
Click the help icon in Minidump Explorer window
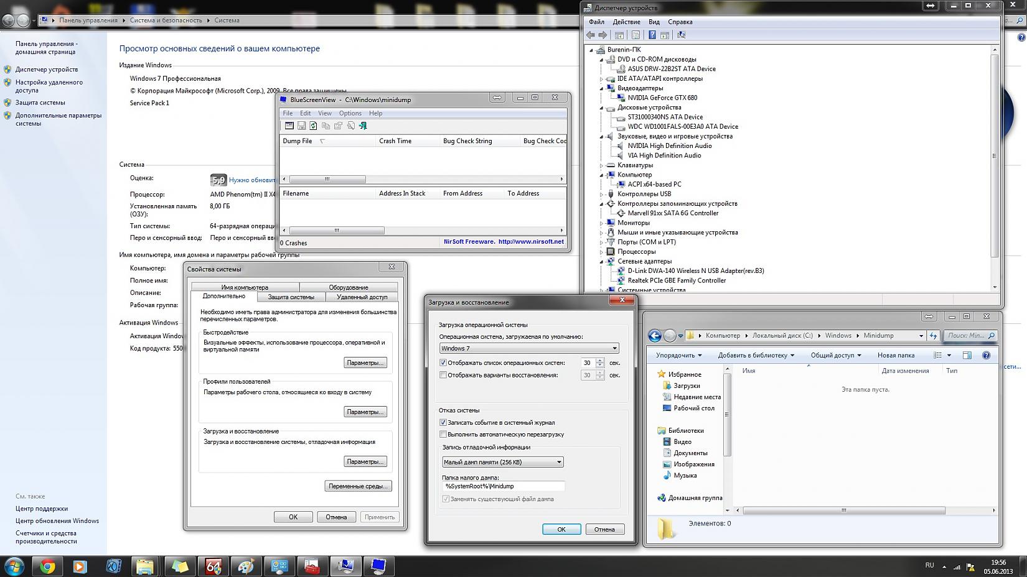[986, 355]
